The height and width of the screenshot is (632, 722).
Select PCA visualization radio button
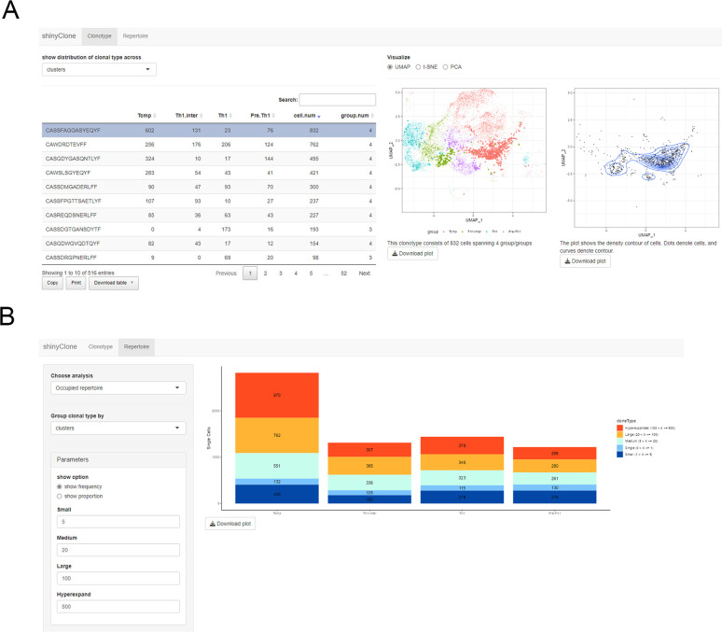pyautogui.click(x=445, y=67)
